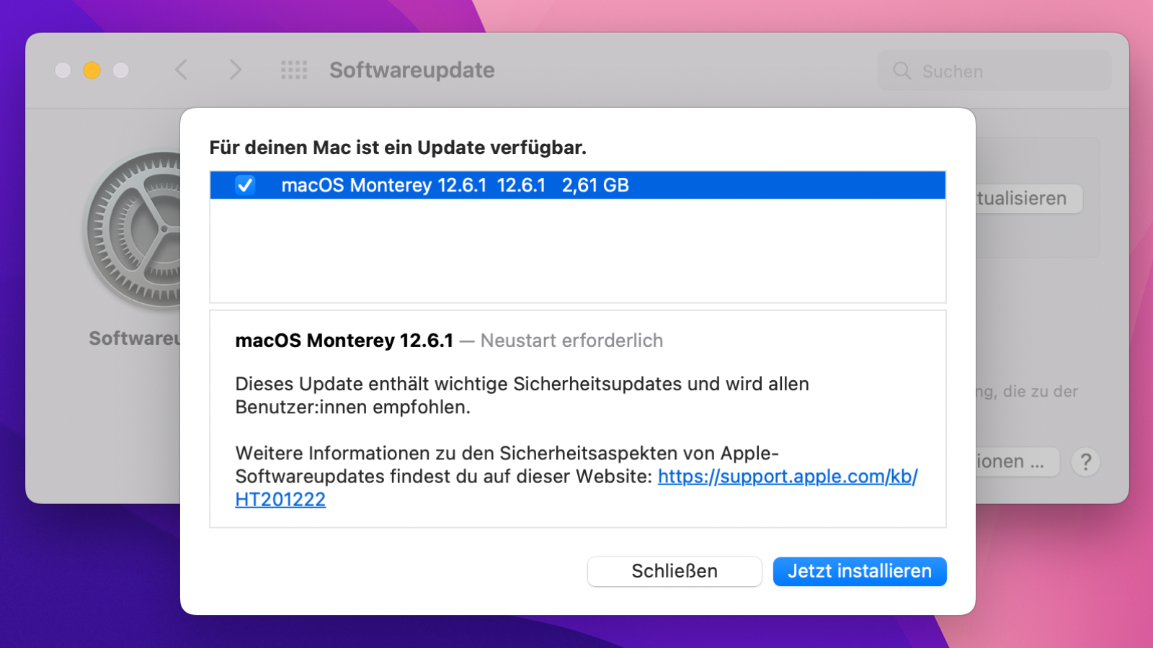Click the partially hidden Optionen button

[x=1016, y=462]
